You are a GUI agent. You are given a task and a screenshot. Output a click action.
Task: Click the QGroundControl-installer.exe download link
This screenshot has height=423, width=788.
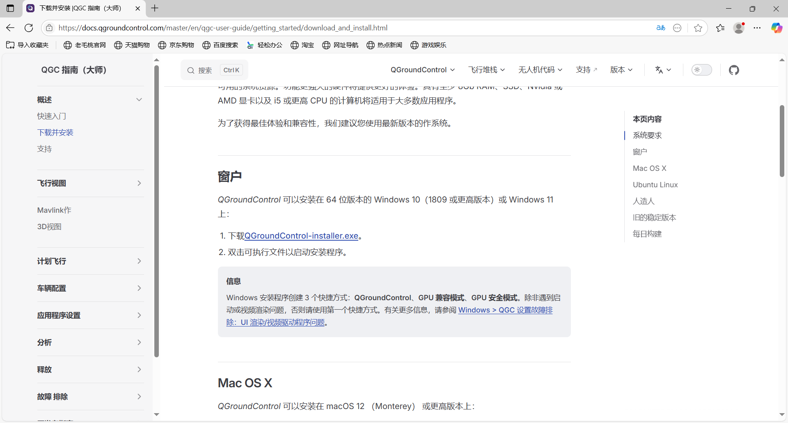pos(301,236)
